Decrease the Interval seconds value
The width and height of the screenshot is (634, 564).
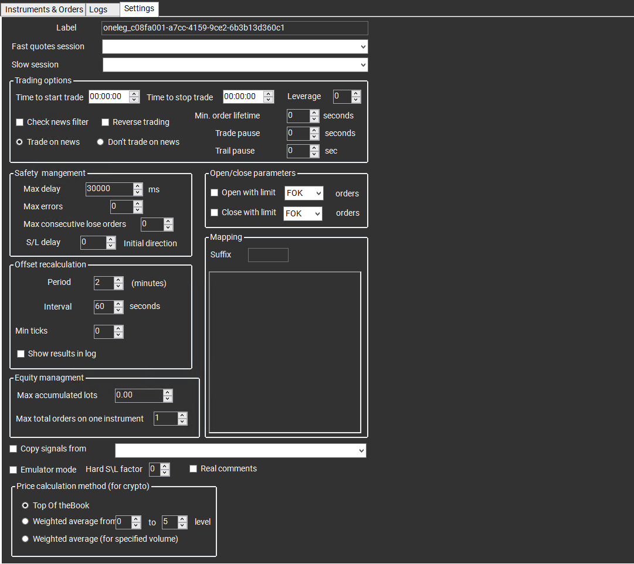pyautogui.click(x=118, y=310)
